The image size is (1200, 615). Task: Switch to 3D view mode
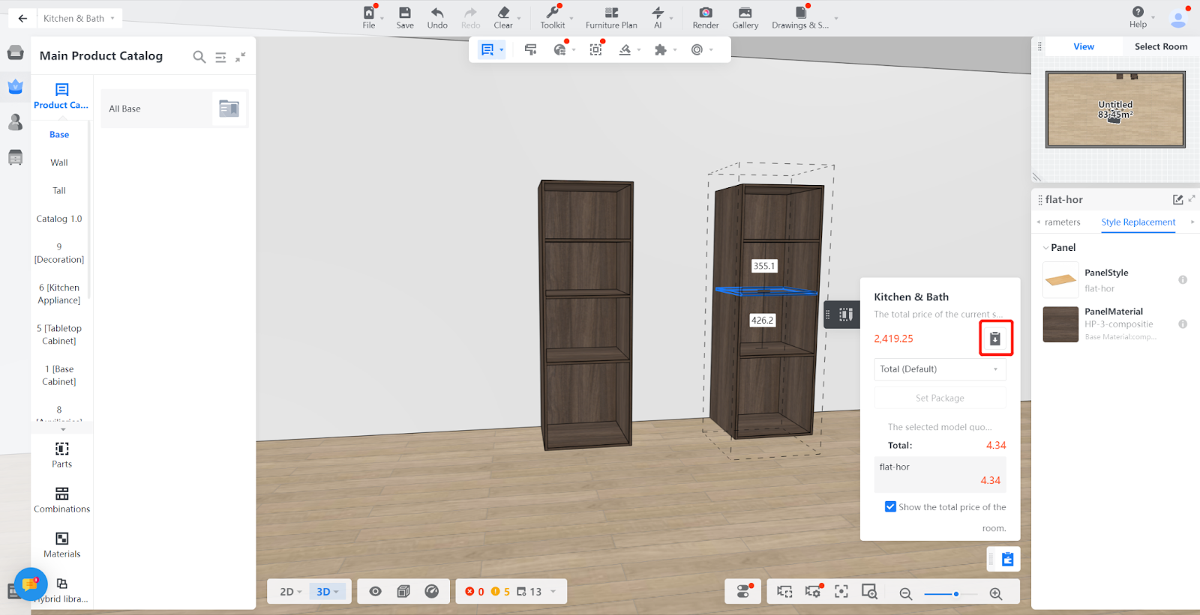coord(327,592)
